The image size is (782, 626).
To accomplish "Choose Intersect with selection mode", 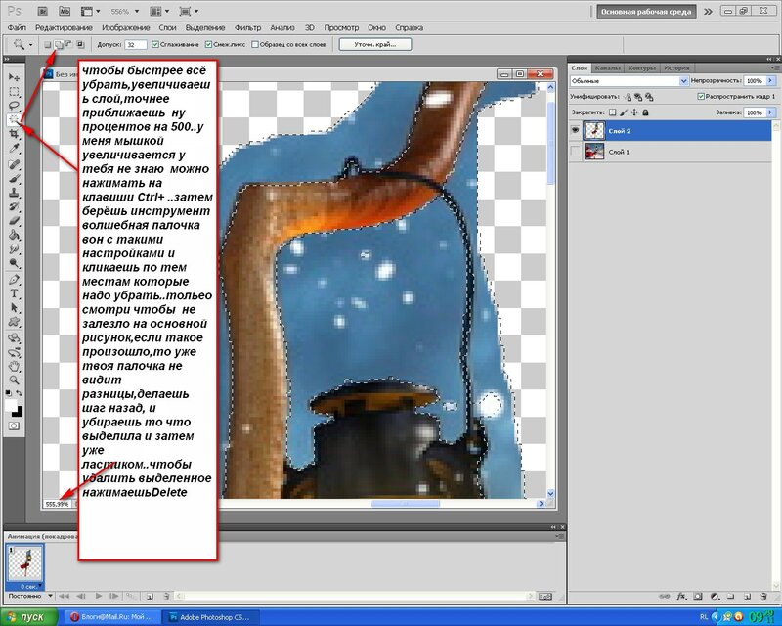I will coord(80,44).
